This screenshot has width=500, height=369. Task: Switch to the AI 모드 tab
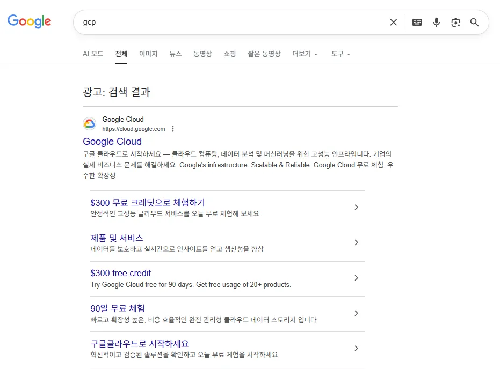point(93,54)
